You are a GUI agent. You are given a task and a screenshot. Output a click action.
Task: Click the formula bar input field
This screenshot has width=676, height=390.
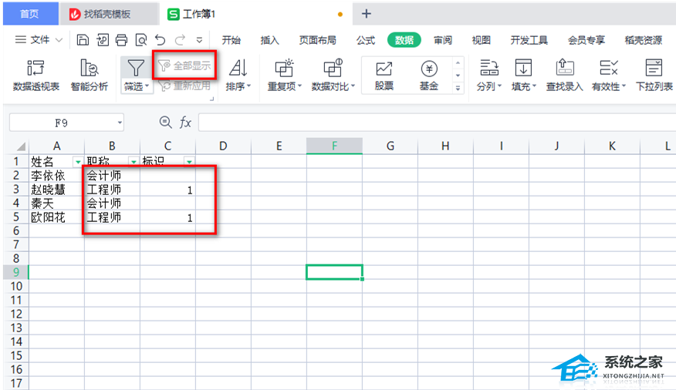[x=437, y=123]
